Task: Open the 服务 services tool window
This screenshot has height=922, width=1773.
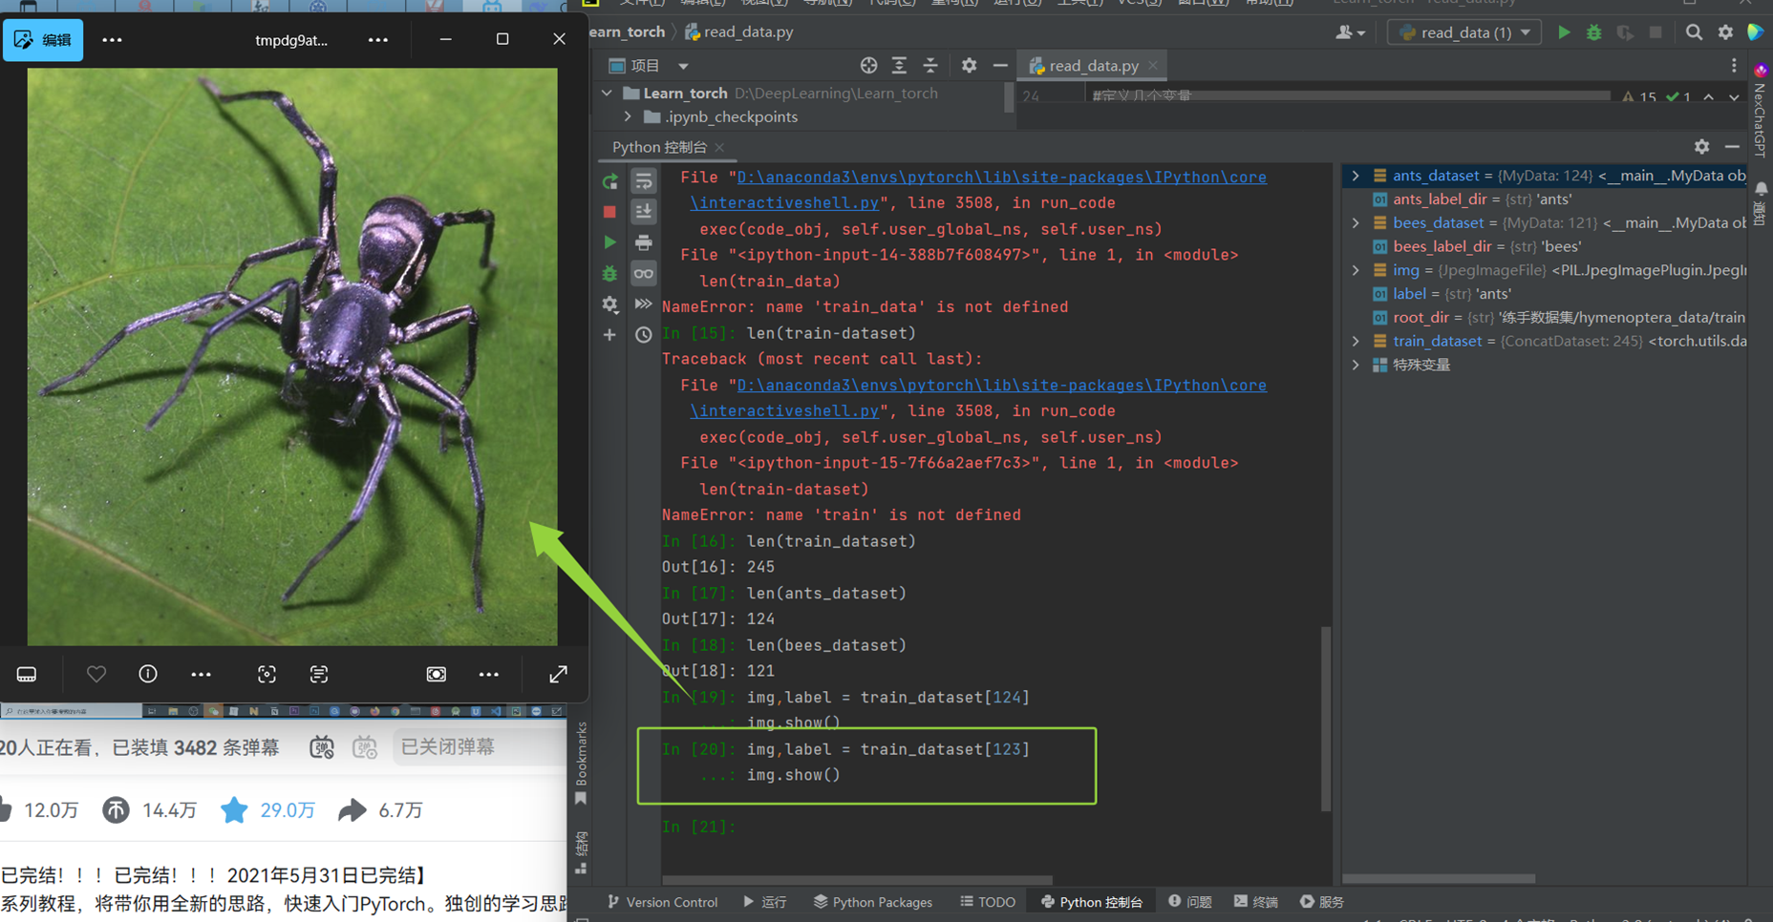Action: pos(1322,902)
